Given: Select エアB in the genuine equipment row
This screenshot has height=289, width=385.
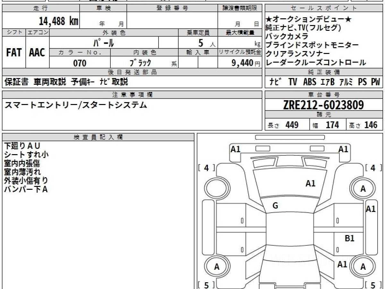Looking at the screenshot, I should pyautogui.click(x=328, y=82).
